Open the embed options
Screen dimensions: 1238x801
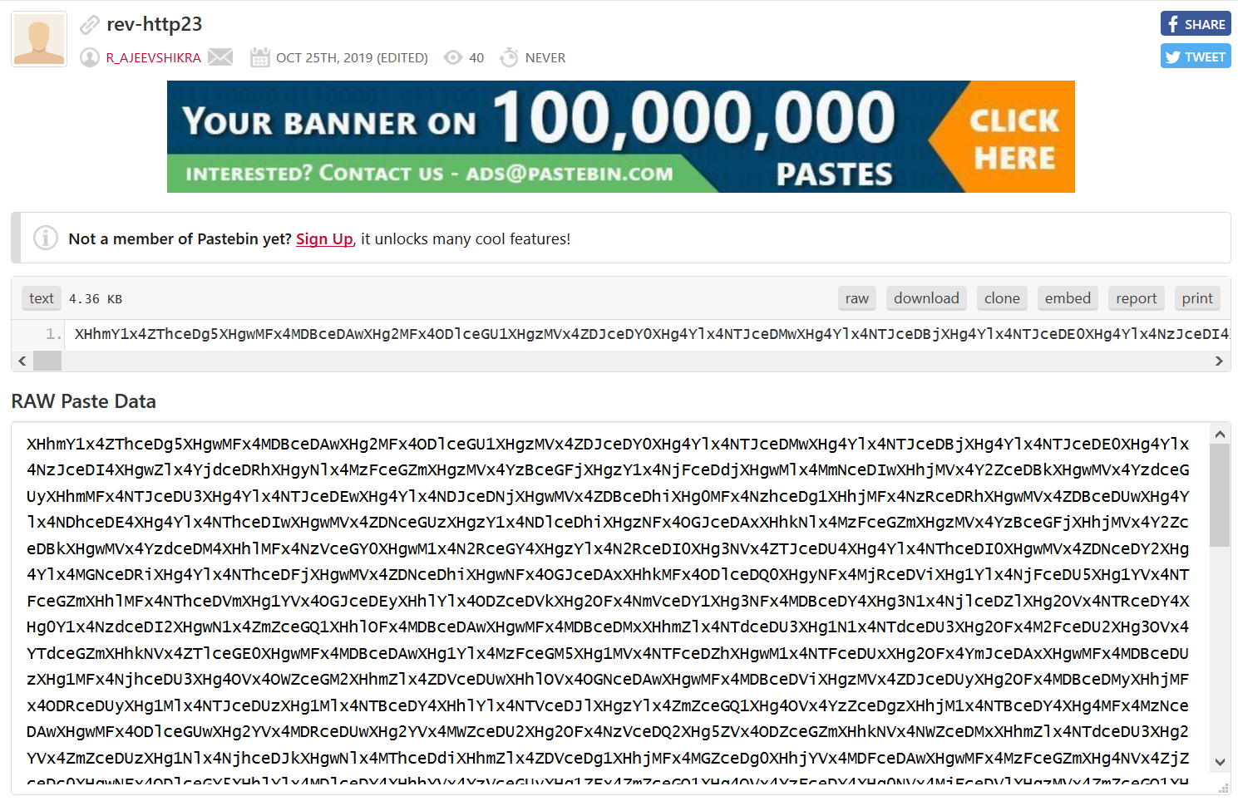pyautogui.click(x=1068, y=298)
